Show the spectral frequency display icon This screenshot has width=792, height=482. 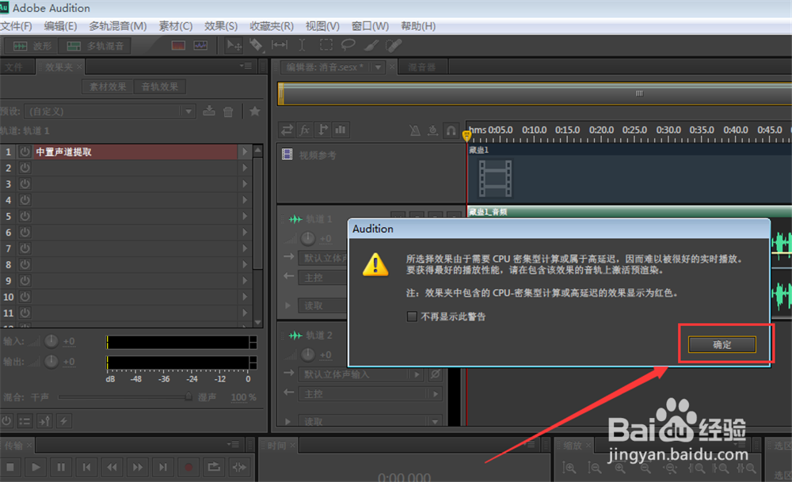point(178,45)
